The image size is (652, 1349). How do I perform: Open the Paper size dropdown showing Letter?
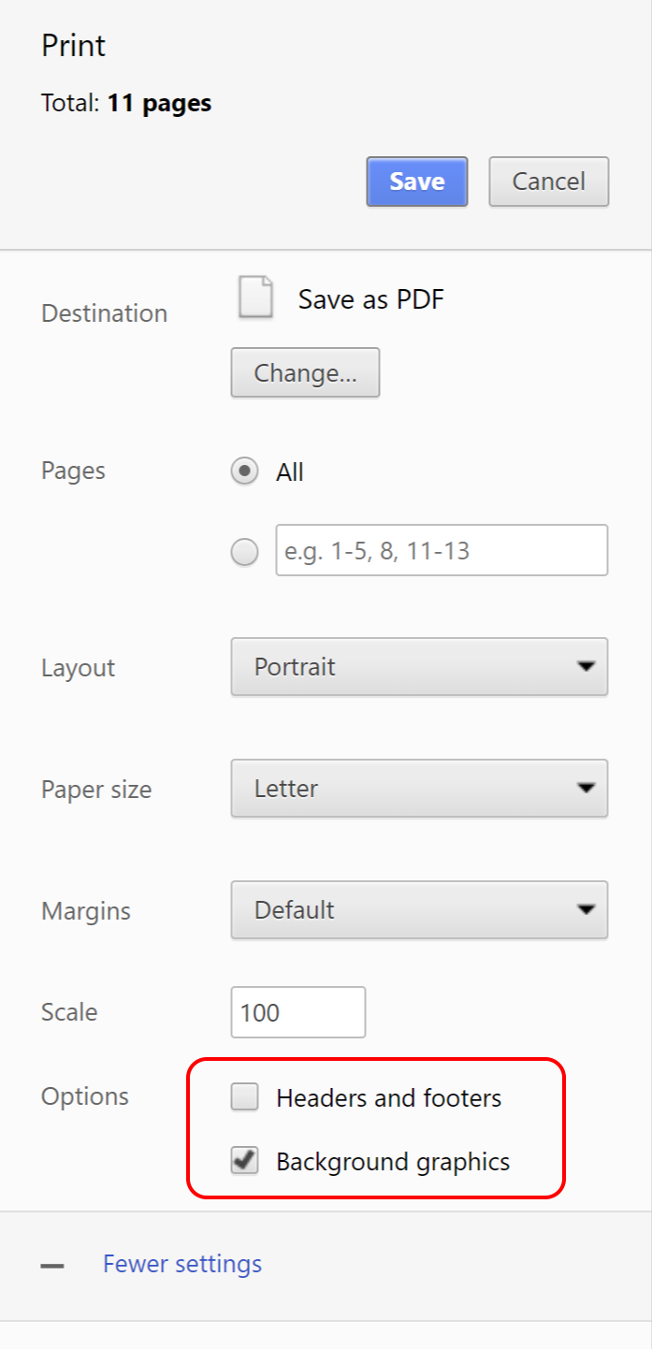419,789
